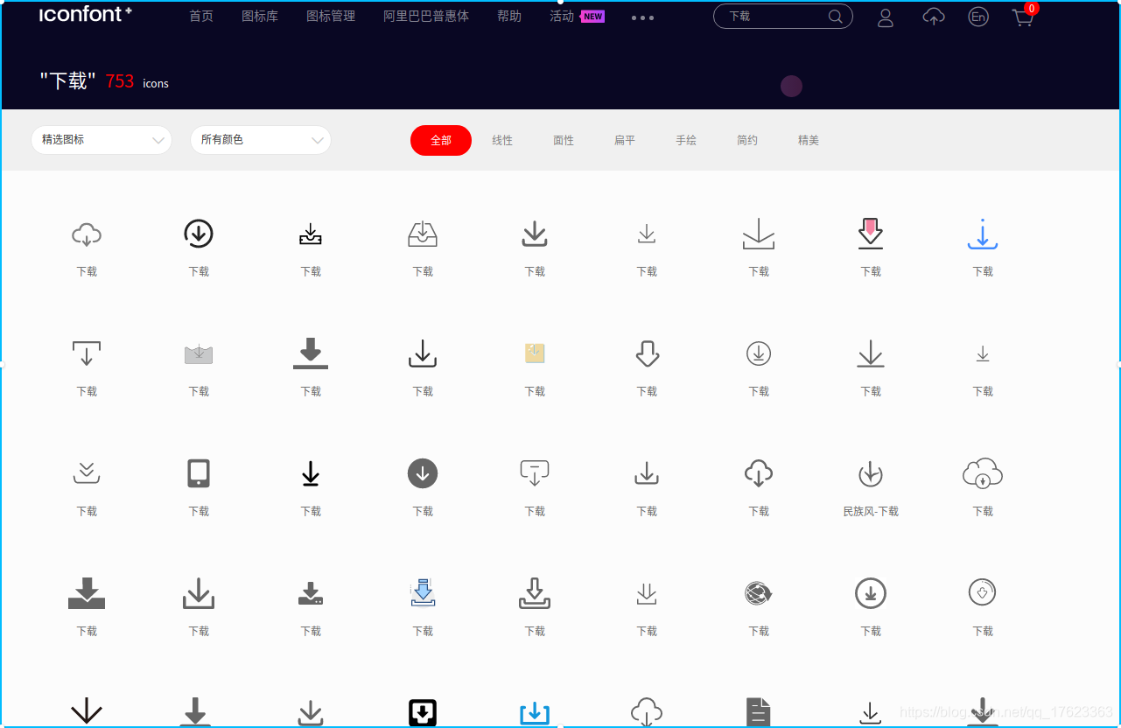Select the bold black circled arrow icon

[x=199, y=234]
